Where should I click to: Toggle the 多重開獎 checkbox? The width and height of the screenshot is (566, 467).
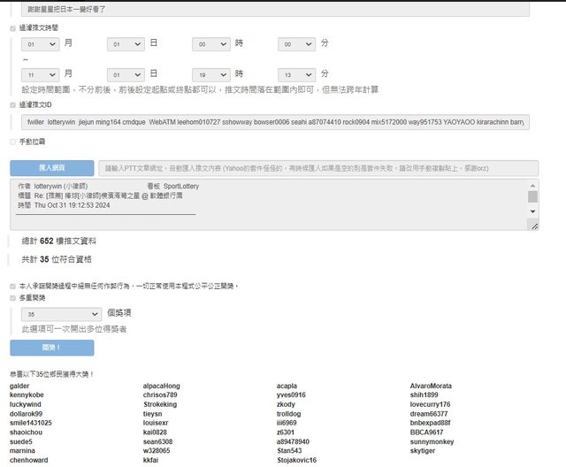pos(12,298)
